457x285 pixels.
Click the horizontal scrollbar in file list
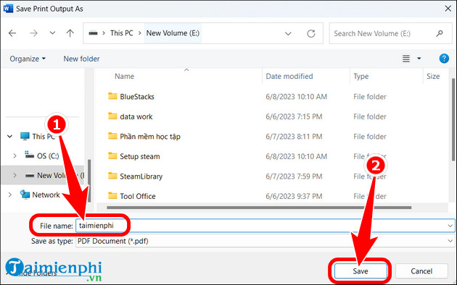pos(259,208)
